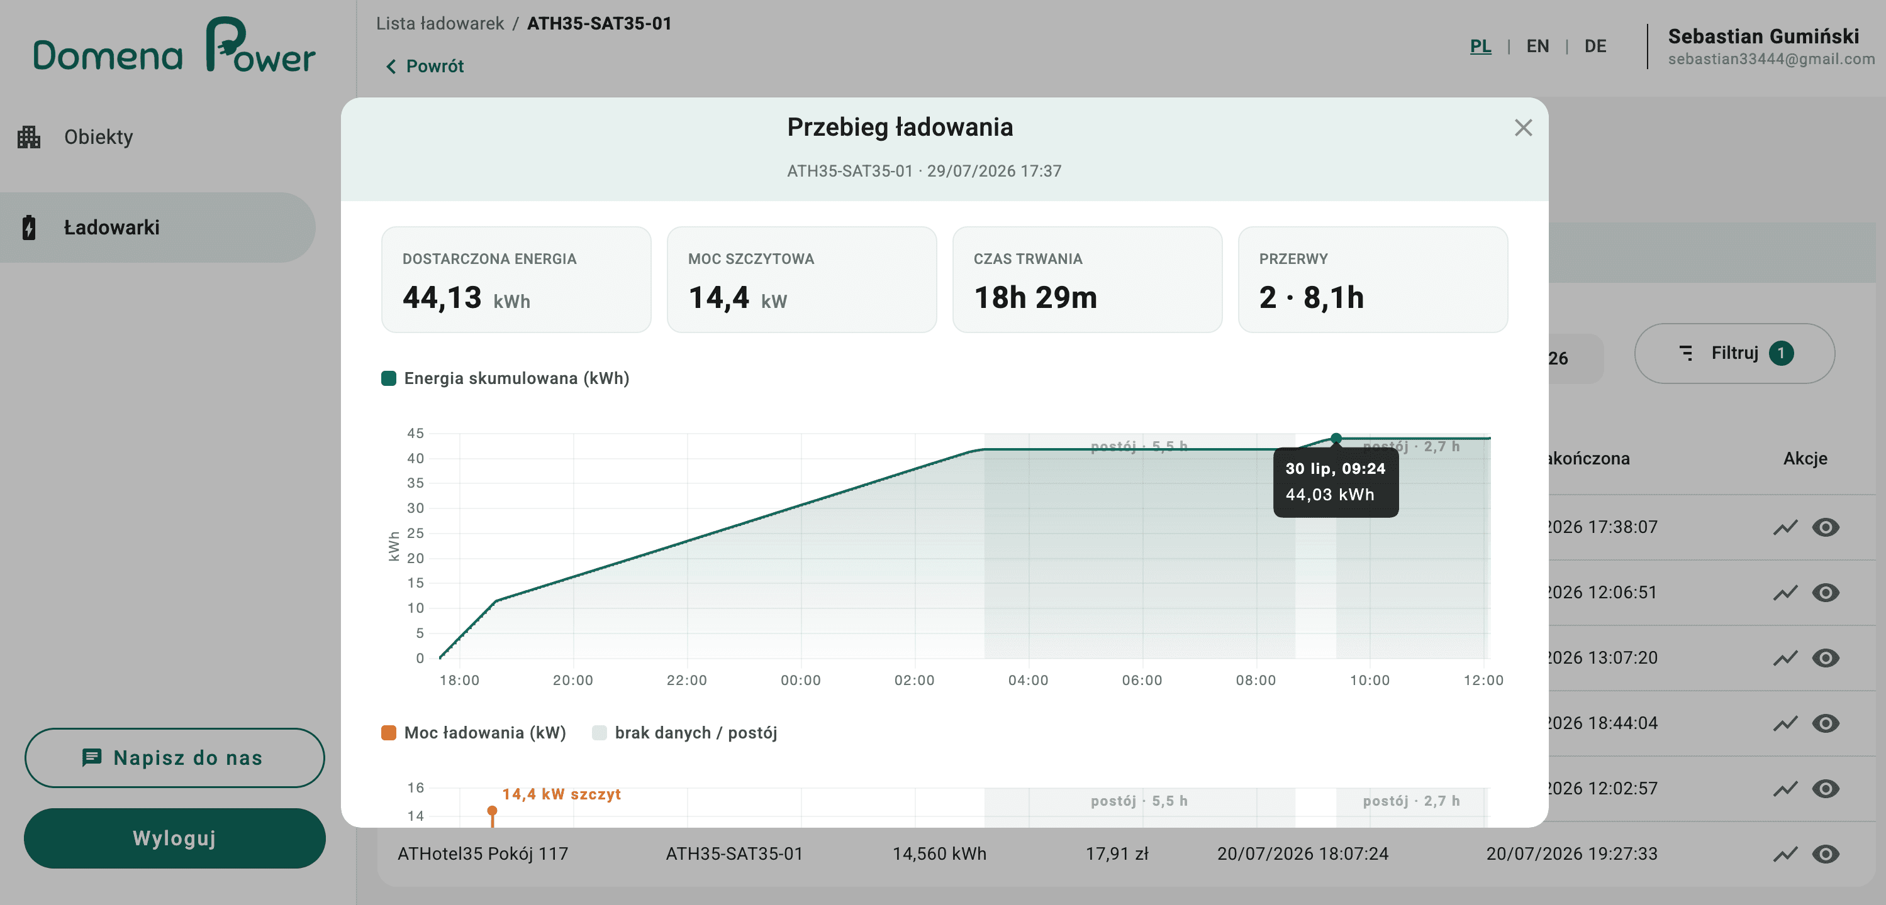Toggle the brak danych / postój legend swatch

[x=599, y=732]
